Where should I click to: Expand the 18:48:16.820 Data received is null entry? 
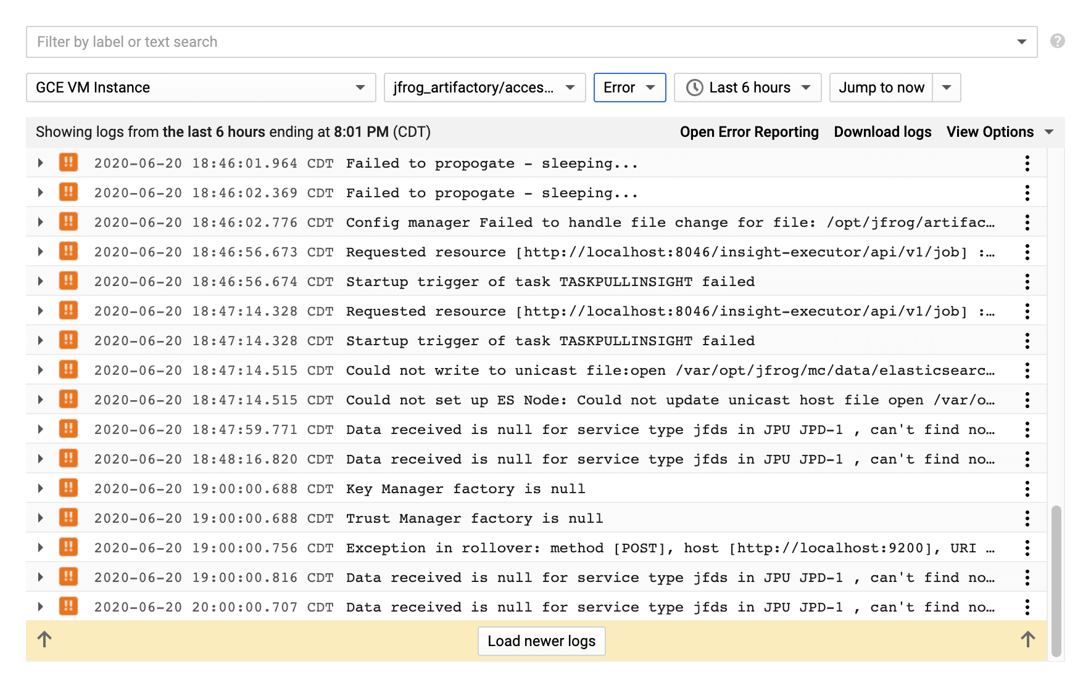pyautogui.click(x=41, y=459)
